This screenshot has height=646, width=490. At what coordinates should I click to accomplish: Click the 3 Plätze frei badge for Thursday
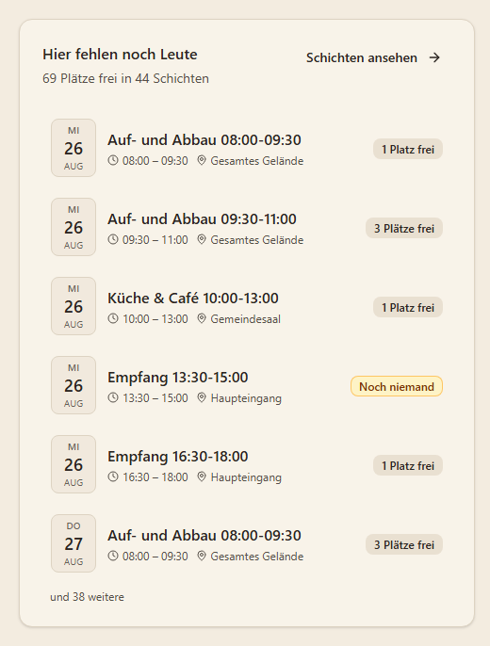pos(404,544)
